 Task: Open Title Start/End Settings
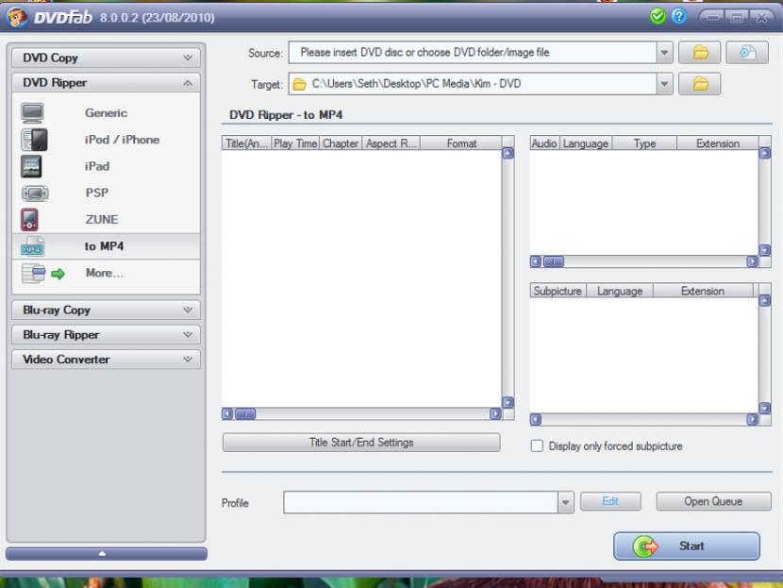click(x=361, y=442)
